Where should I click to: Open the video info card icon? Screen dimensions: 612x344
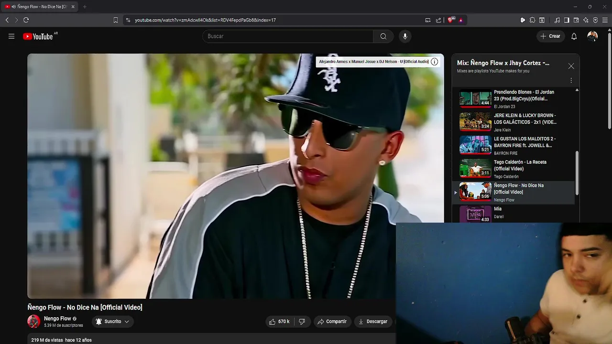pyautogui.click(x=435, y=62)
